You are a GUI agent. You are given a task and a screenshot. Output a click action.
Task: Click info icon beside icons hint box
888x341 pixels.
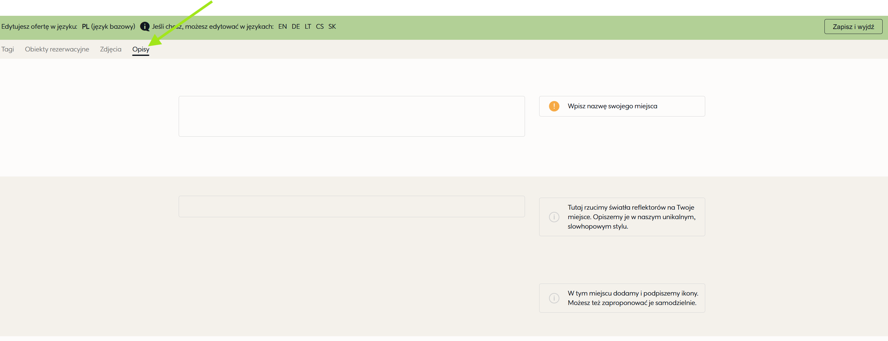pyautogui.click(x=554, y=298)
